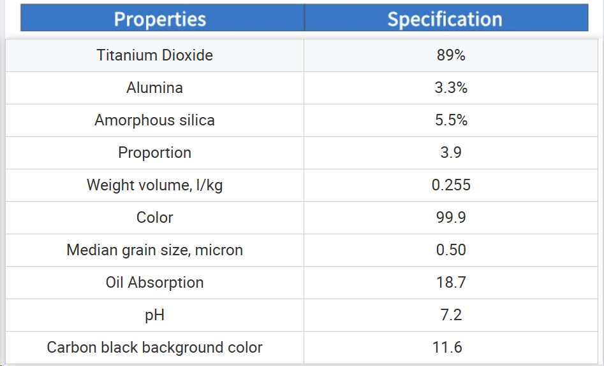The width and height of the screenshot is (604, 366).
Task: Select the Titanium Dioxide cell
Action: click(154, 55)
